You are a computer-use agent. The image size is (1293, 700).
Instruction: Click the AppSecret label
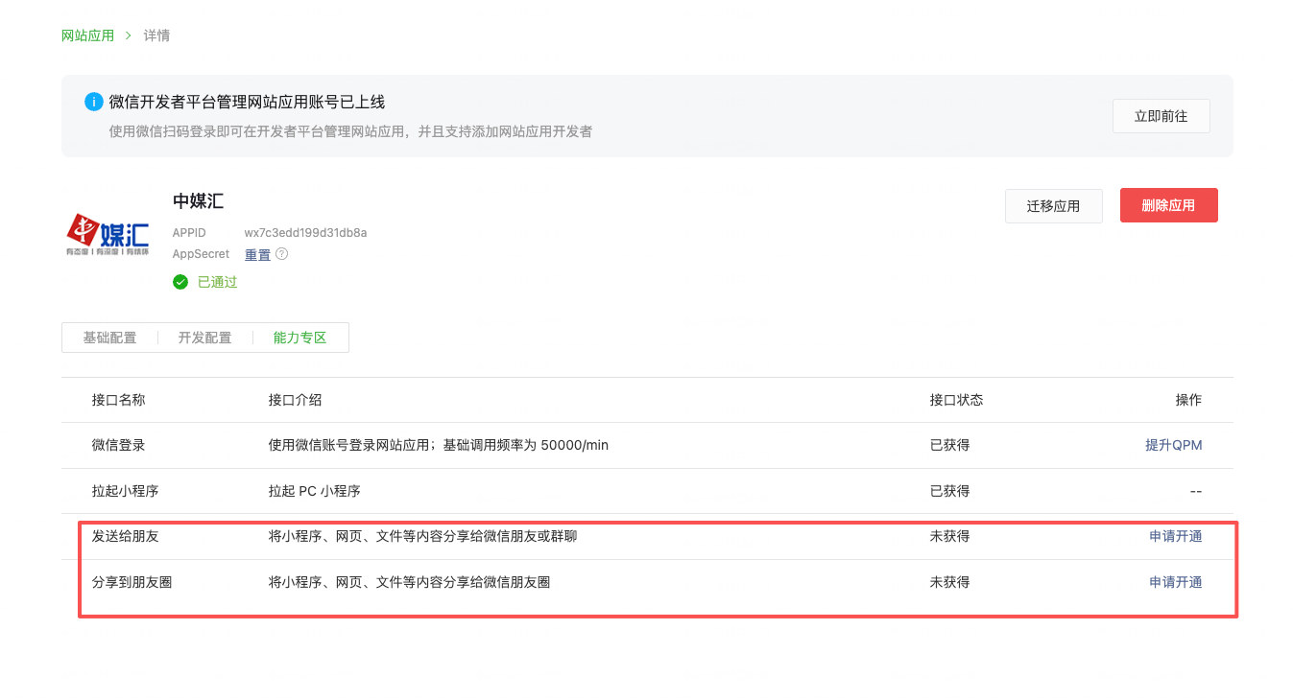(x=201, y=254)
